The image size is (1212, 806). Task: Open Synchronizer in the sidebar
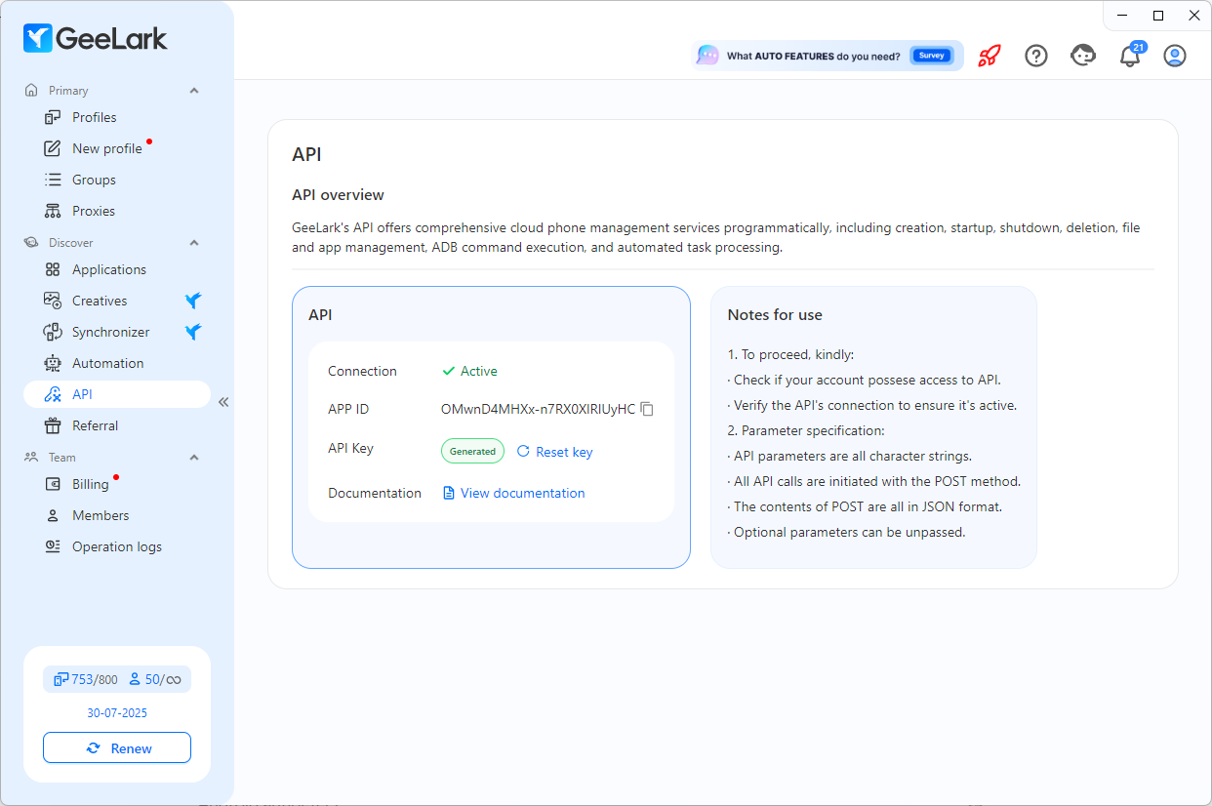[x=117, y=332]
